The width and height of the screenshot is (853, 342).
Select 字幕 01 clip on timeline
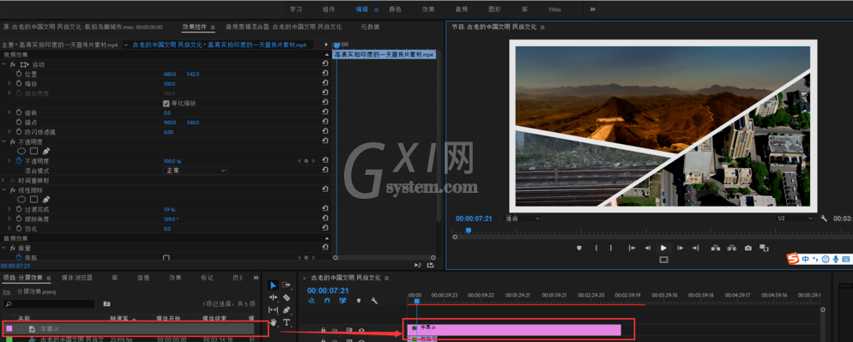514,329
